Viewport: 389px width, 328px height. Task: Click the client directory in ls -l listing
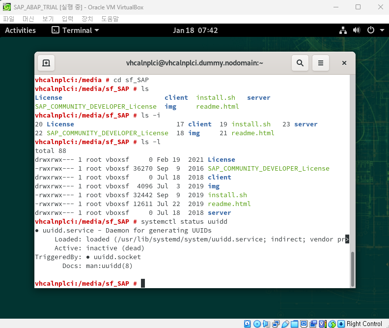click(220, 178)
